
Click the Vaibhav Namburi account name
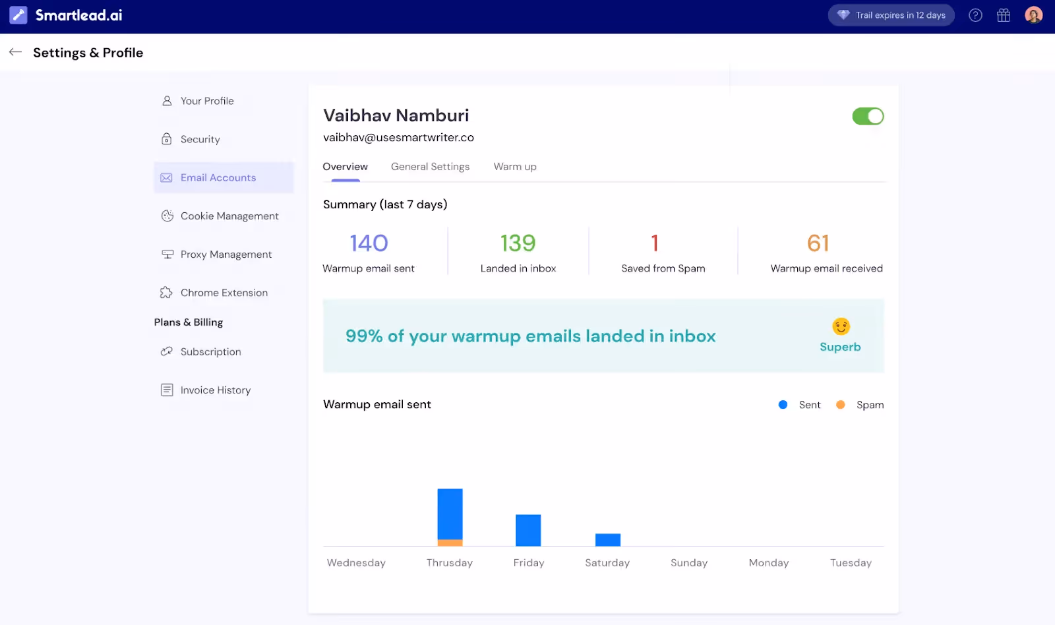[396, 115]
